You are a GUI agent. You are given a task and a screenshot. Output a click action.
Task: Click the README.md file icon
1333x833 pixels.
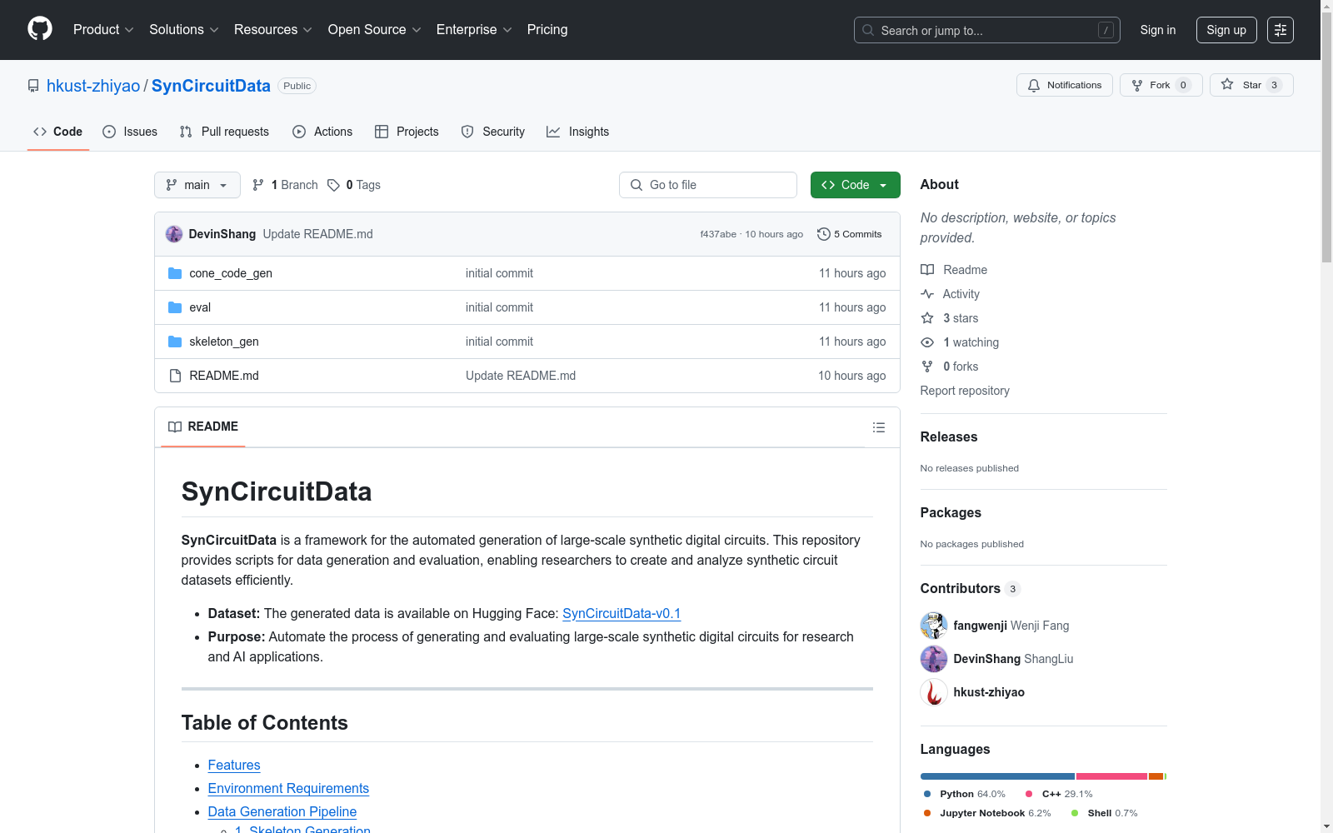pyautogui.click(x=175, y=376)
